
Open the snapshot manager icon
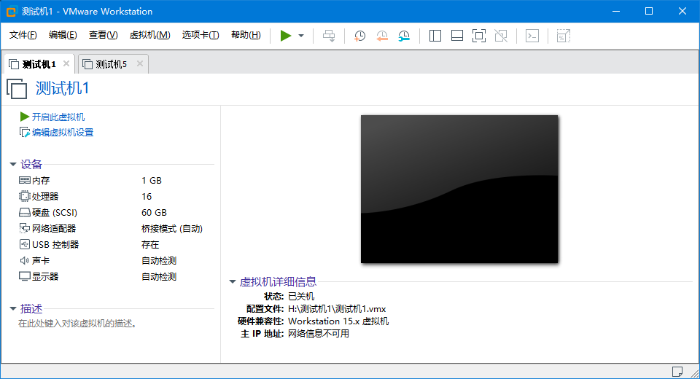coord(404,36)
